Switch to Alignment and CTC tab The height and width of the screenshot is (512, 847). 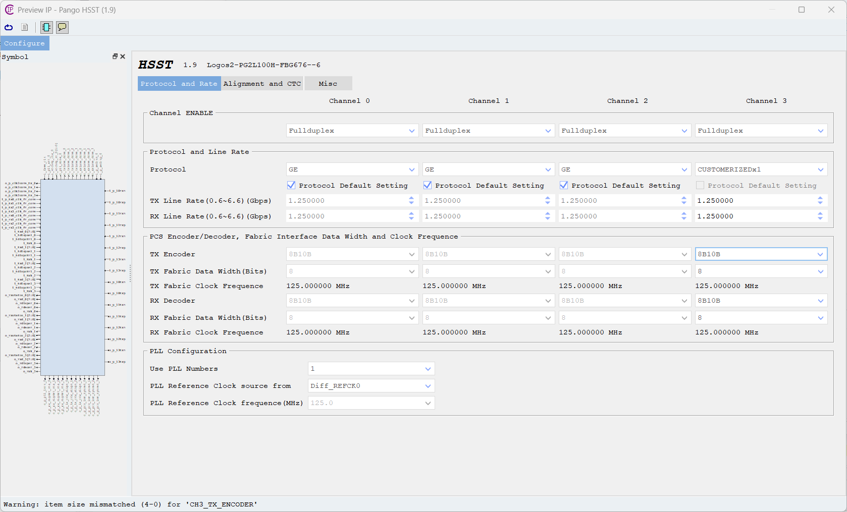(x=262, y=84)
